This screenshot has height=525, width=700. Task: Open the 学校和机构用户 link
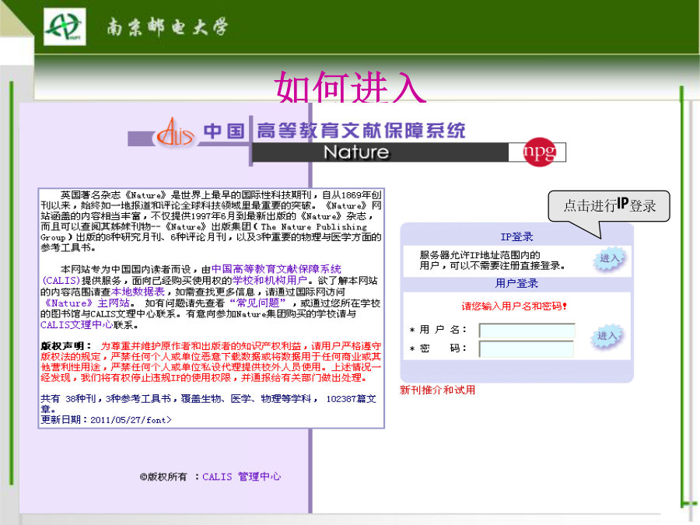(270, 280)
